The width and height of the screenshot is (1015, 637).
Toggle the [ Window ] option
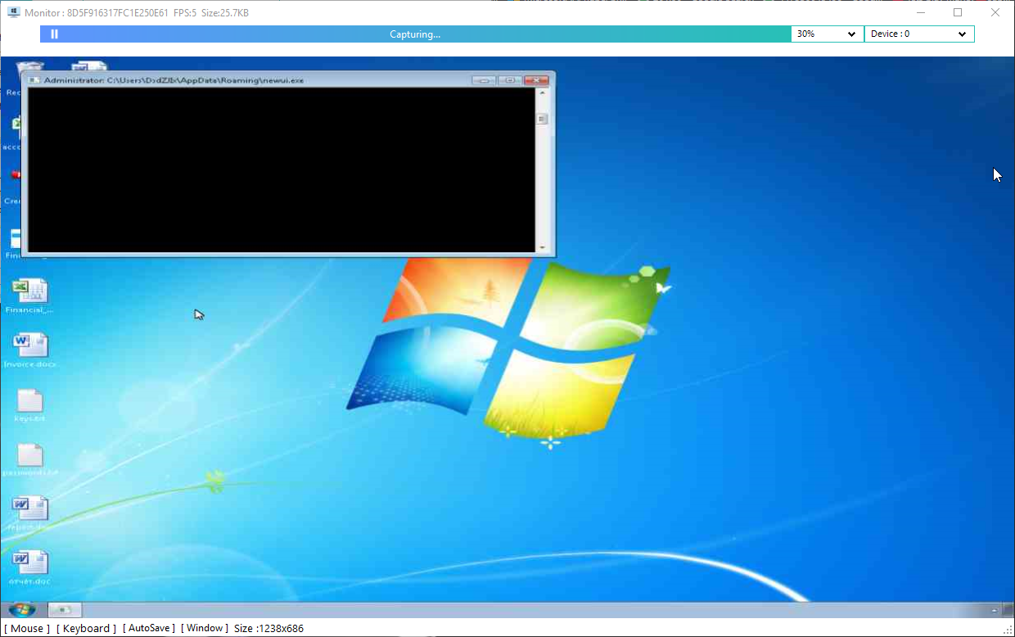pos(204,628)
